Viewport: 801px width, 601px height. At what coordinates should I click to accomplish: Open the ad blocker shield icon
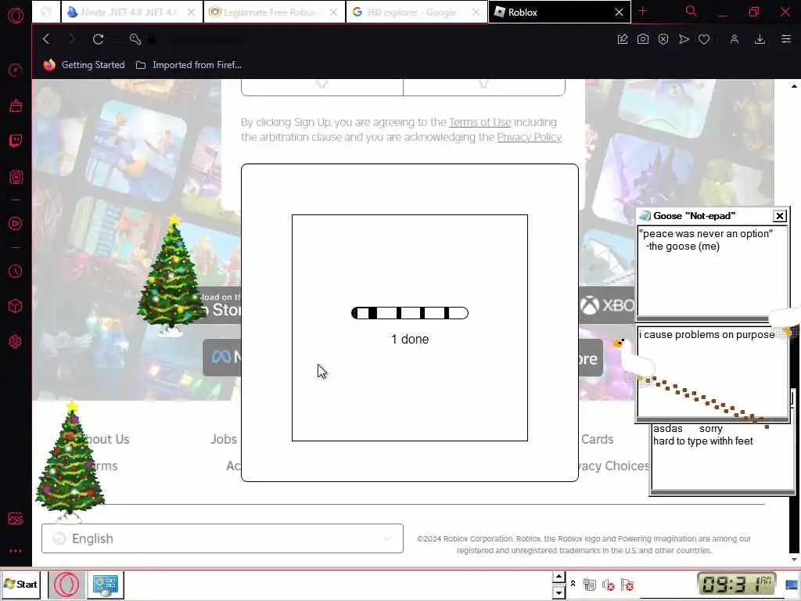[663, 39]
